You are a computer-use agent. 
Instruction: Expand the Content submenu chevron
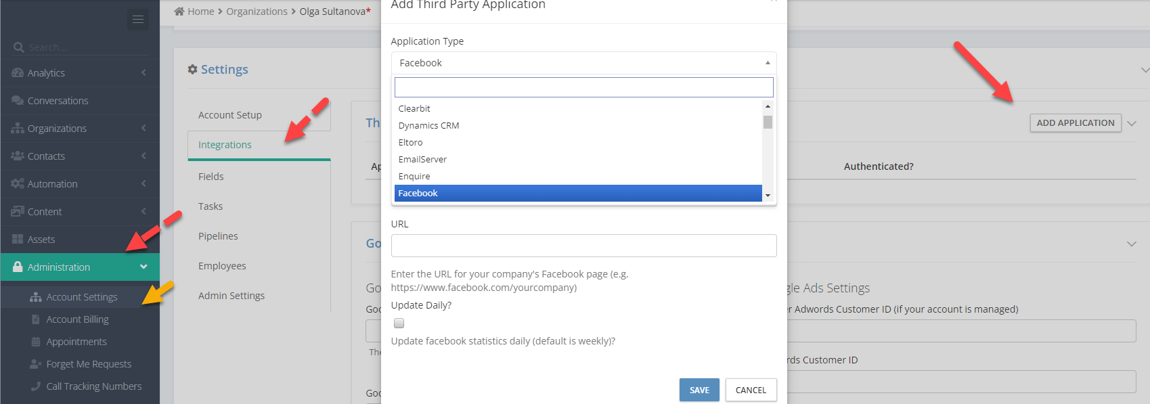(143, 211)
